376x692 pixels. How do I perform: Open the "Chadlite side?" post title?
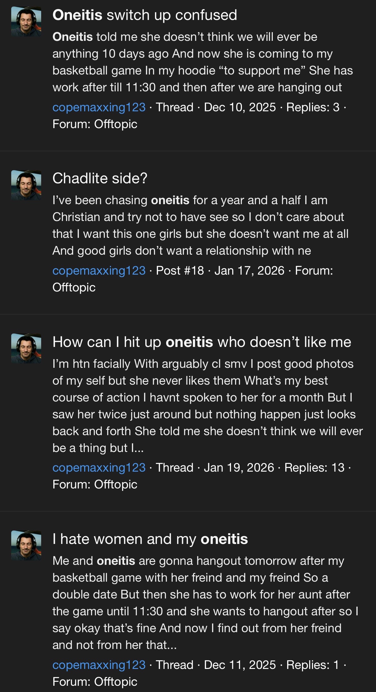pos(100,178)
